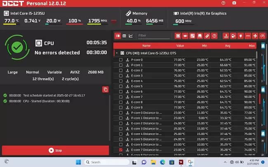Click the screenshot camera icon in title bar

[234, 3]
